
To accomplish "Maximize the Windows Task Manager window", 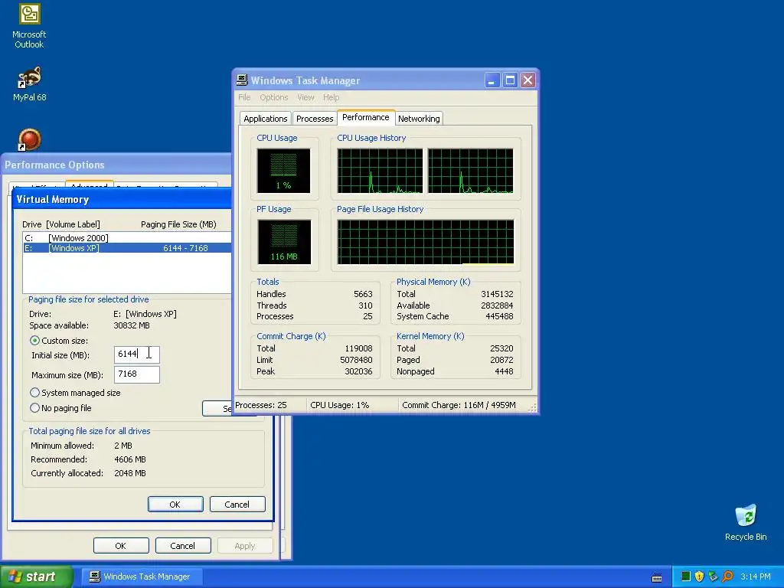I will [x=510, y=80].
